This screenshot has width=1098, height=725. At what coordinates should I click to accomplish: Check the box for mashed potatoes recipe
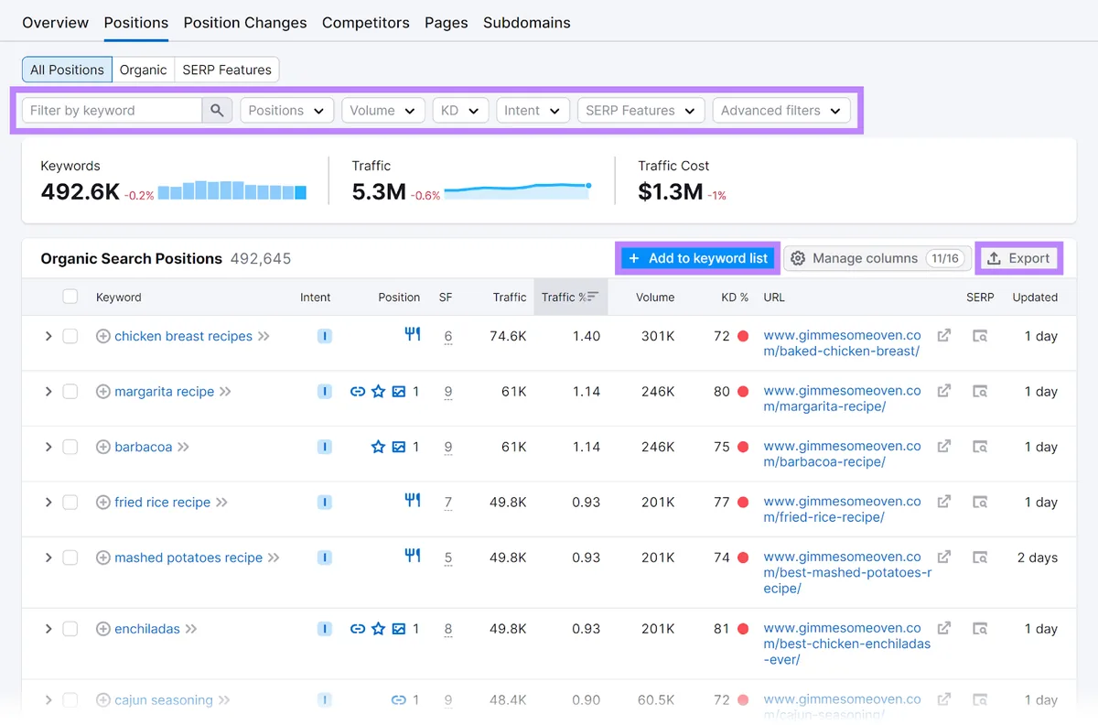coord(70,557)
